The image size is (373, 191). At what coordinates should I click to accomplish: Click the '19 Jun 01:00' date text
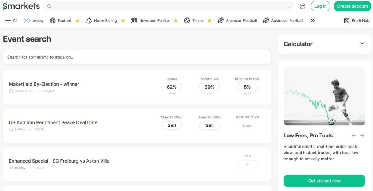point(24,91)
